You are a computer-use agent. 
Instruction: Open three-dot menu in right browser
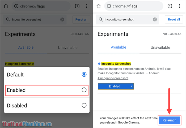(x=179, y=6)
